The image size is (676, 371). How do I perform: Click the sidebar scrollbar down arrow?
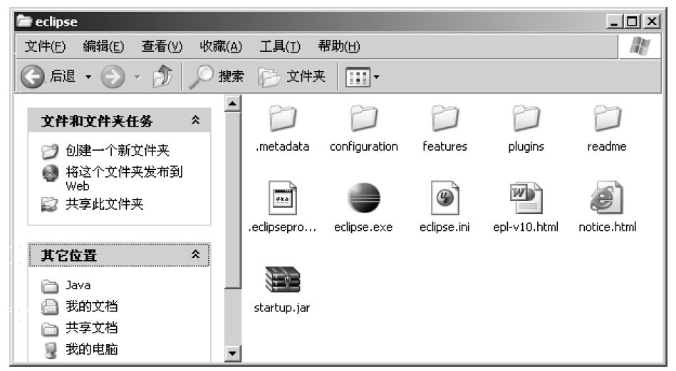tap(233, 353)
